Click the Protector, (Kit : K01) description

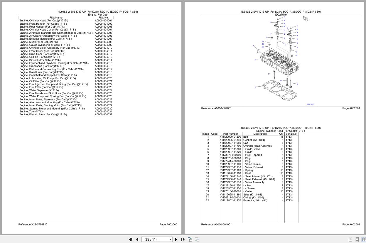pos(255,200)
